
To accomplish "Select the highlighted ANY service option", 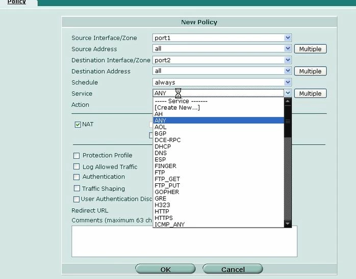I will pos(219,120).
